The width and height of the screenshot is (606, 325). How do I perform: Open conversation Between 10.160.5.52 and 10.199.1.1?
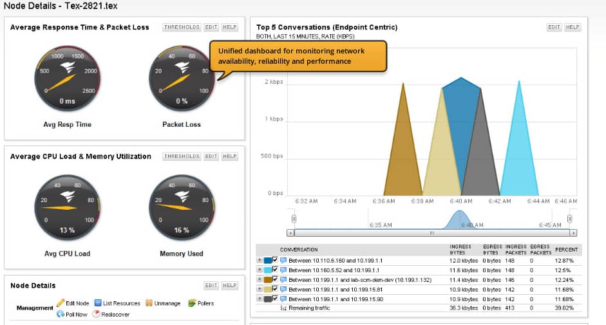coord(334,270)
